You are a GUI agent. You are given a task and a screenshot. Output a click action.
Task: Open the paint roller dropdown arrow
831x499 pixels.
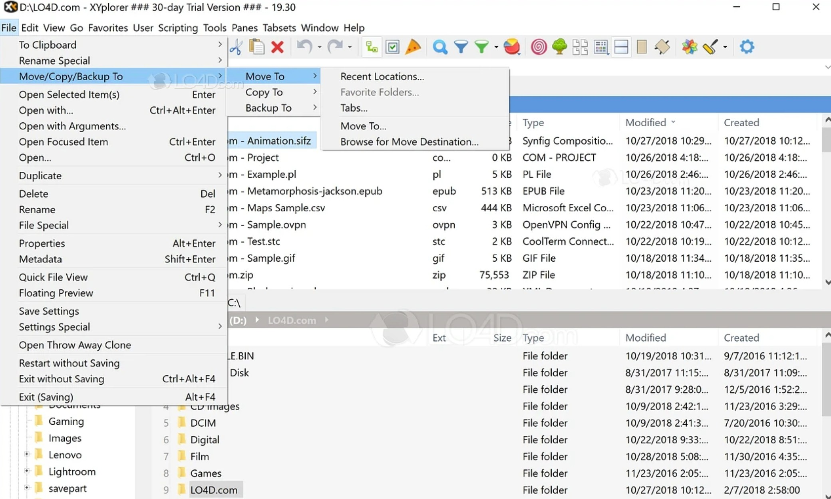725,47
